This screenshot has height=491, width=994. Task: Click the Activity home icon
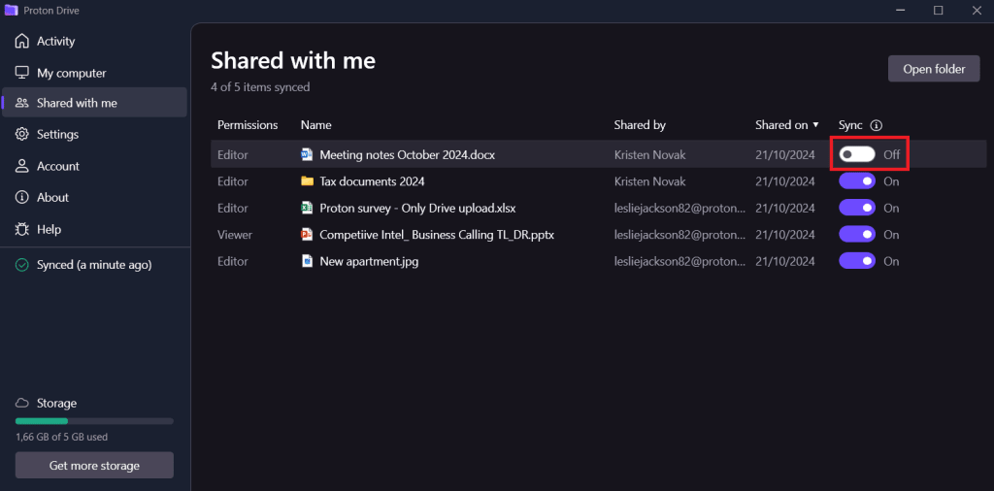(x=22, y=41)
